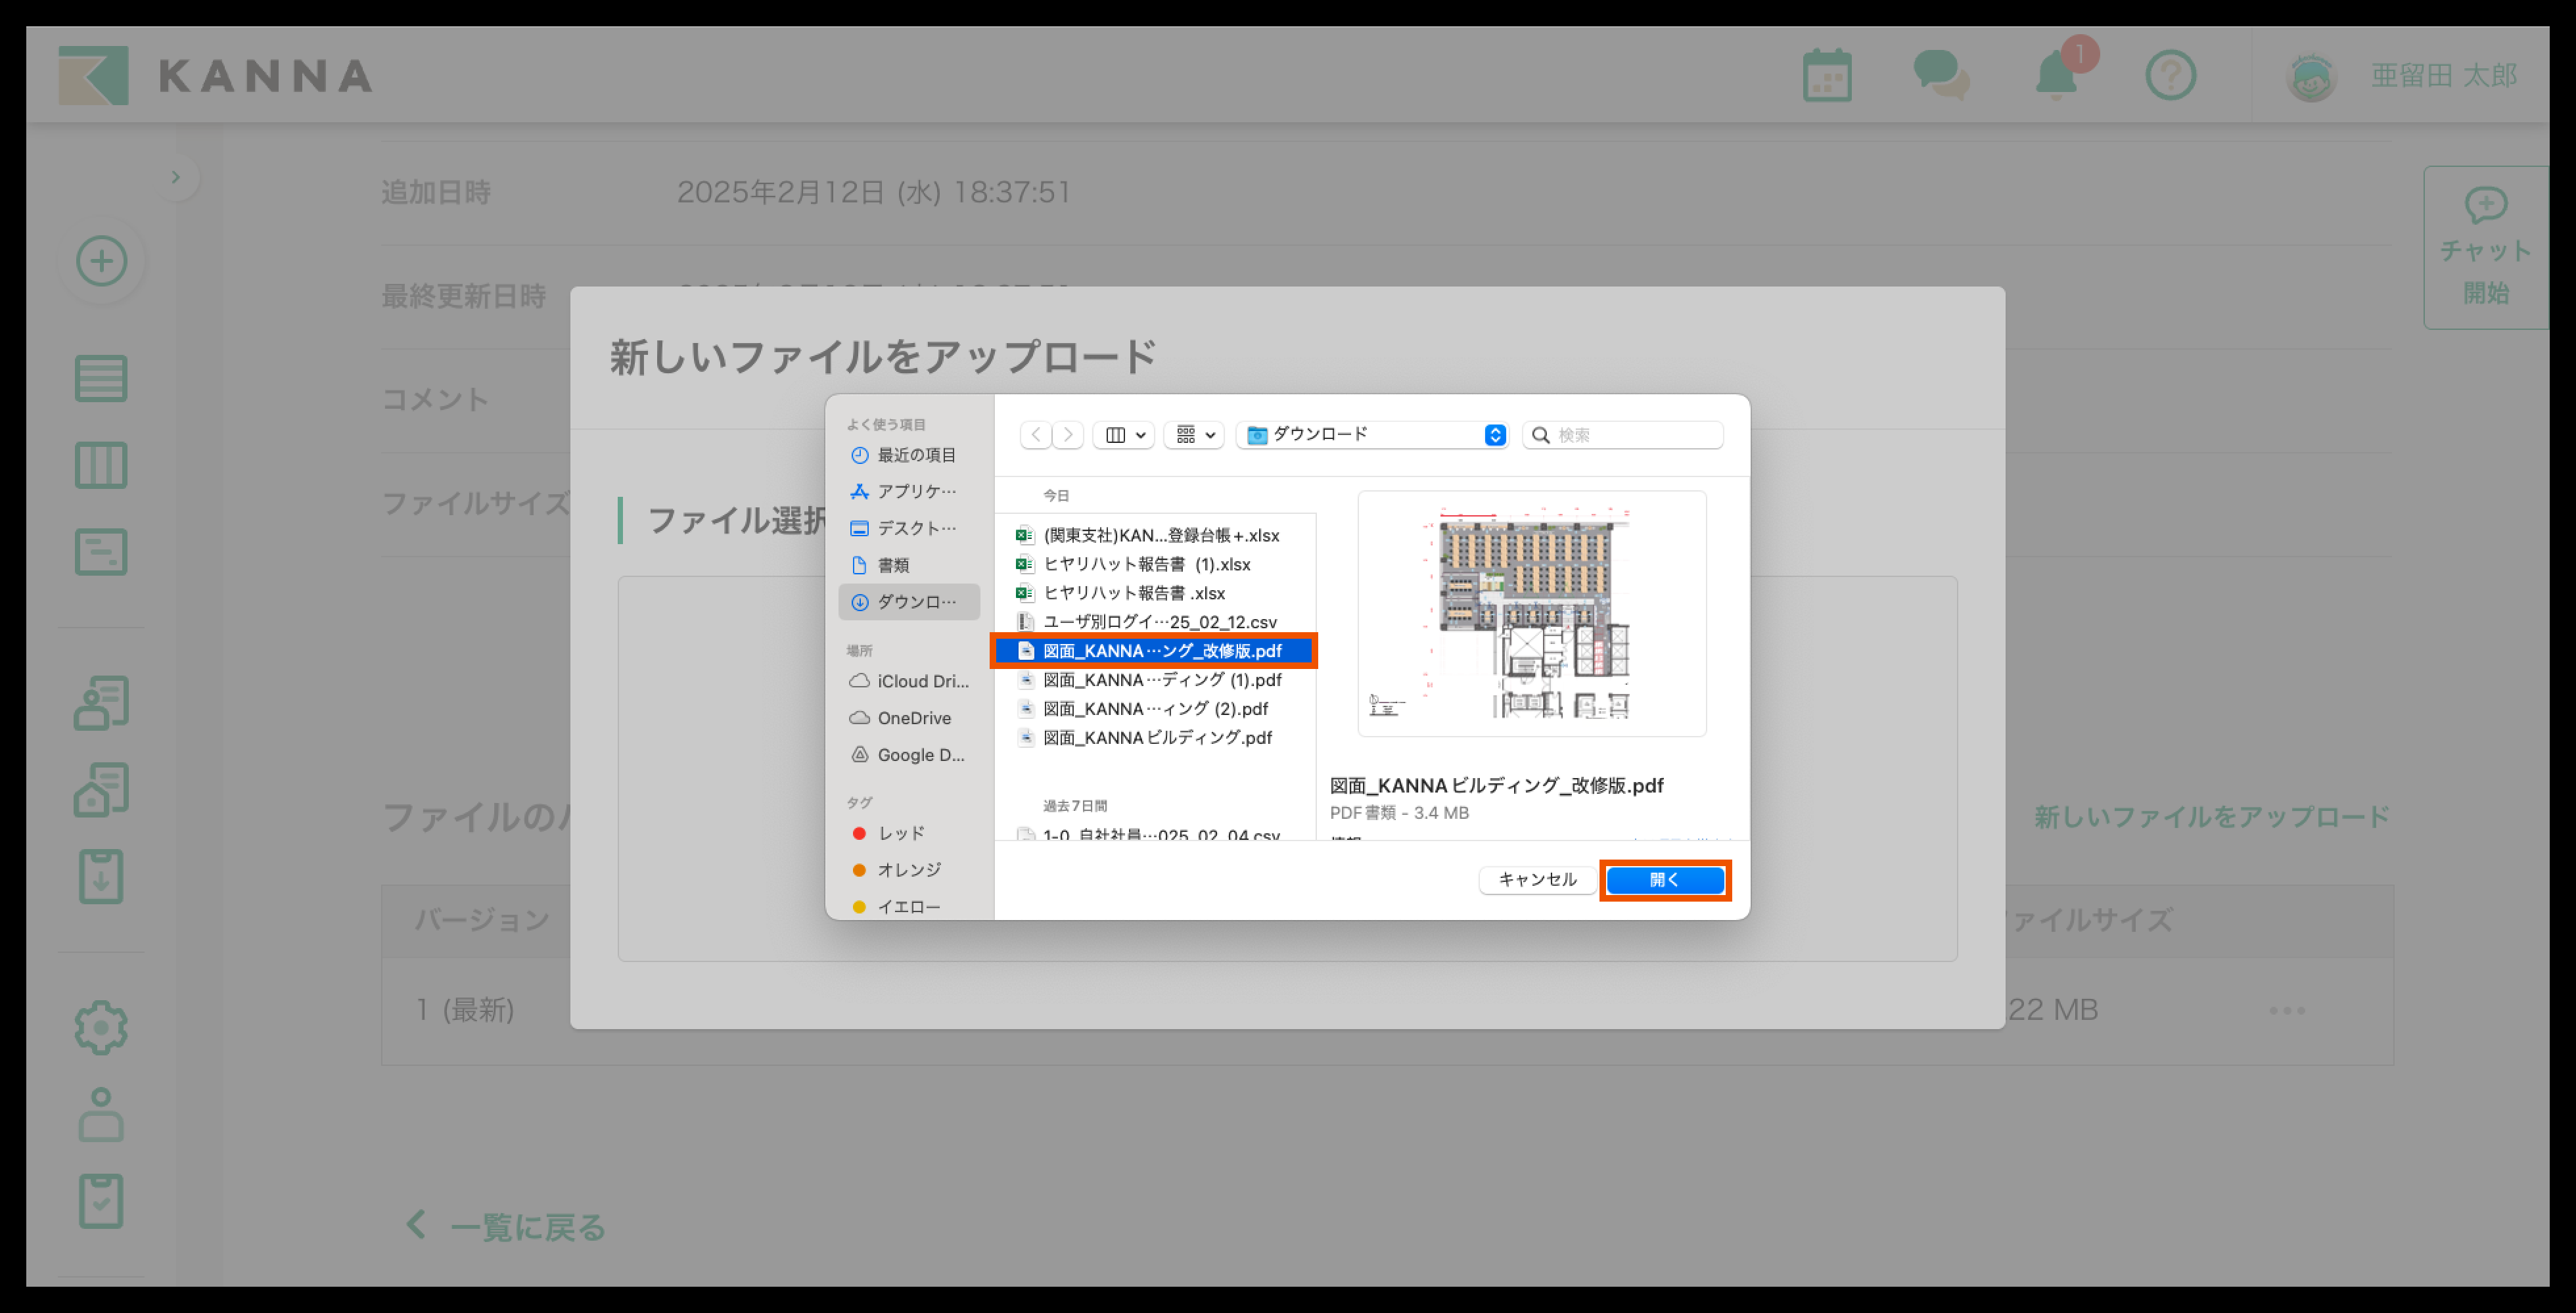
Task: Click the plus add icon in sidebar
Action: tap(102, 261)
